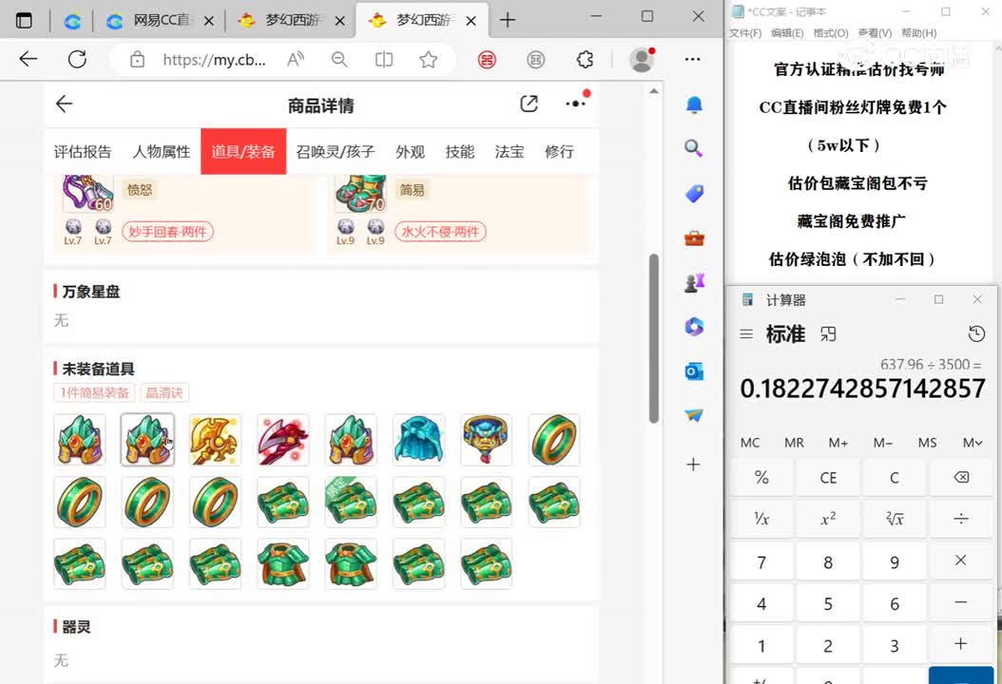The height and width of the screenshot is (684, 1002).
Task: Switch to 修行 tab
Action: (x=559, y=152)
